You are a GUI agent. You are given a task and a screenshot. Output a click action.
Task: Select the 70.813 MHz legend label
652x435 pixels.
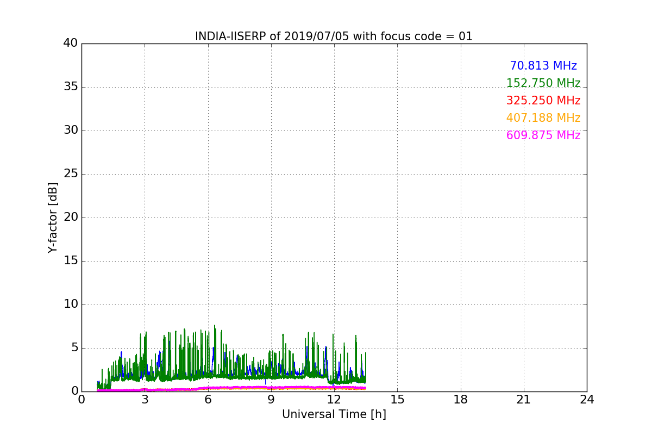point(543,66)
